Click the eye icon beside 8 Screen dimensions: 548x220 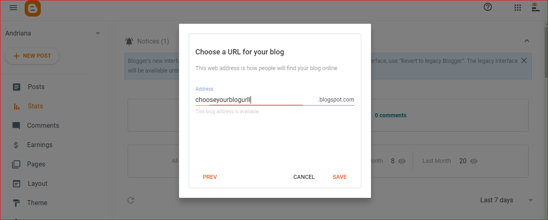click(x=402, y=161)
